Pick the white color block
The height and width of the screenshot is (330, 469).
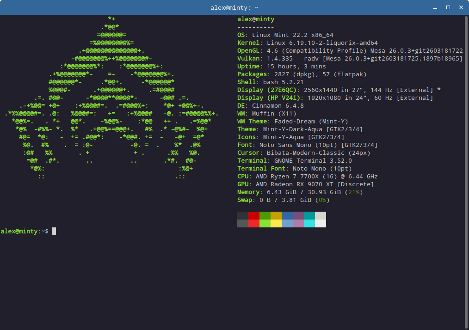321,223
